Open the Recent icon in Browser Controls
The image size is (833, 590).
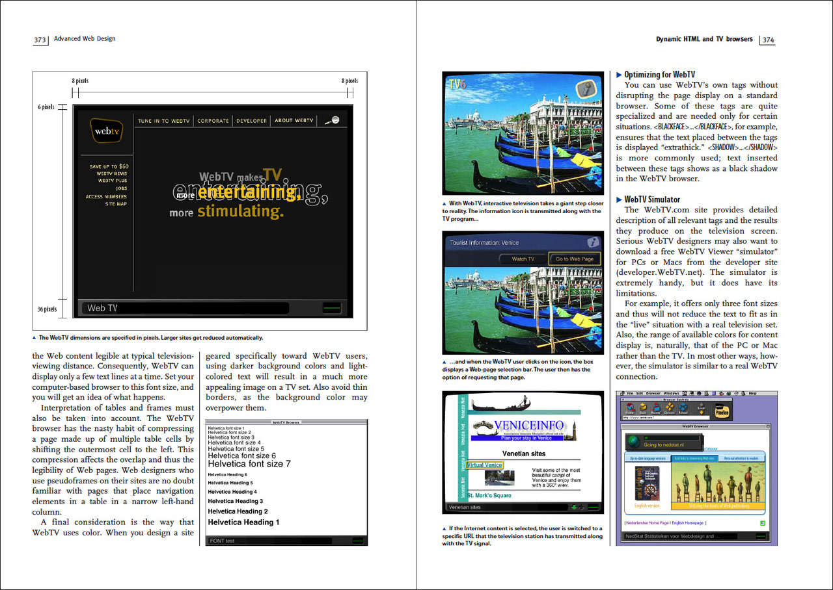(656, 408)
